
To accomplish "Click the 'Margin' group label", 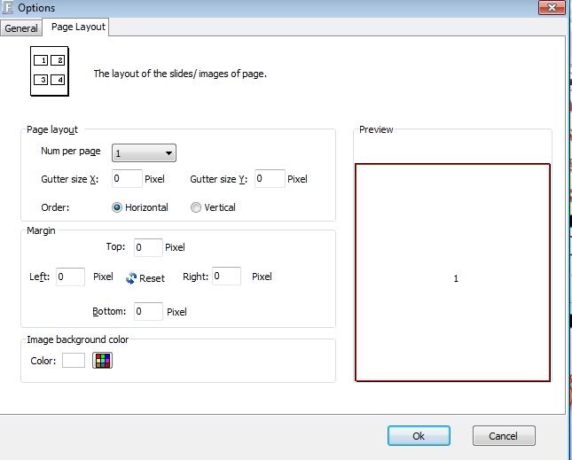I will [41, 230].
